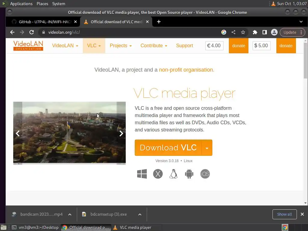Image resolution: width=308 pixels, height=231 pixels.
Task: Click the browser forward arrow
Action: [x=22, y=32]
